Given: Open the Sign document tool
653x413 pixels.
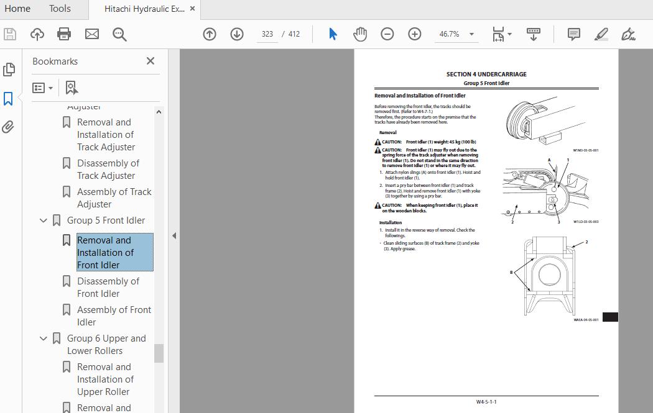Looking at the screenshot, I should tap(628, 34).
